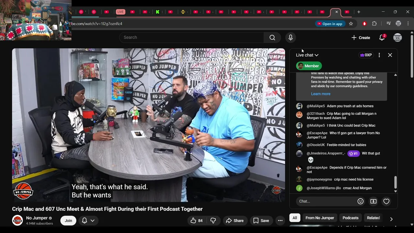This screenshot has height=233, width=414.
Task: Click the Join button
Action: point(68,221)
